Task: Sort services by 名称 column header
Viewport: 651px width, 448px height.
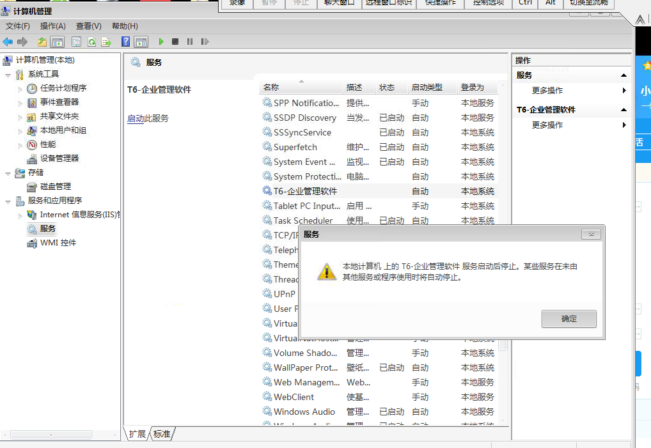Action: (302, 87)
